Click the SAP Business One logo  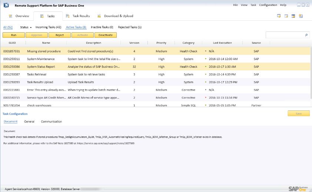[x=298, y=188]
